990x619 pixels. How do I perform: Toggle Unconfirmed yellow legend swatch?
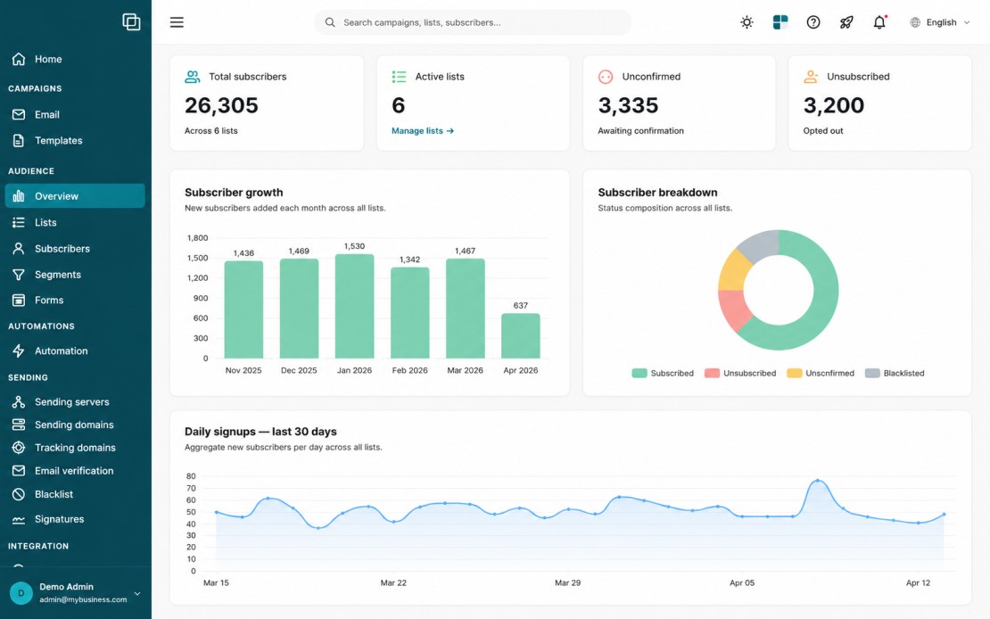pyautogui.click(x=795, y=374)
